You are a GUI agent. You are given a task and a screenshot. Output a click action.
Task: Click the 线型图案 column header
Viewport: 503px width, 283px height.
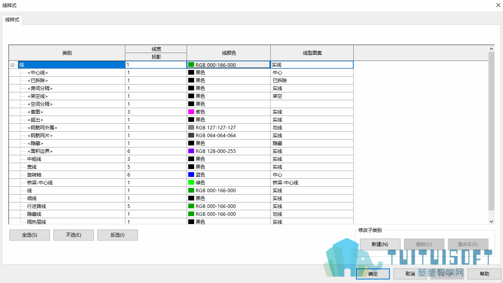(312, 53)
